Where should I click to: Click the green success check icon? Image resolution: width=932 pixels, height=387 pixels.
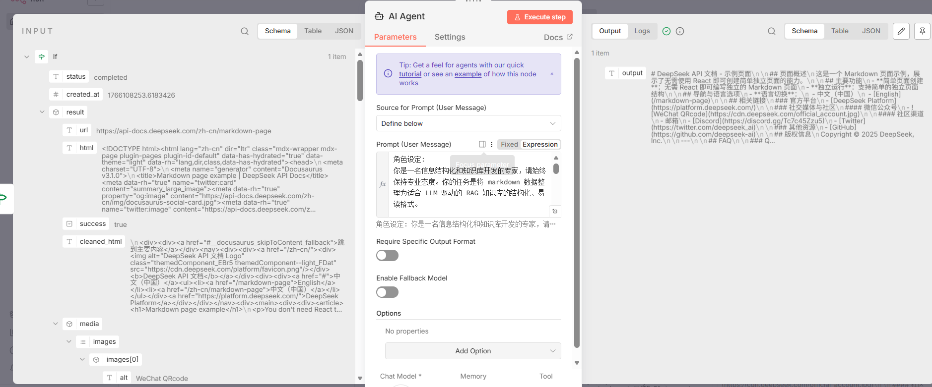click(x=666, y=31)
